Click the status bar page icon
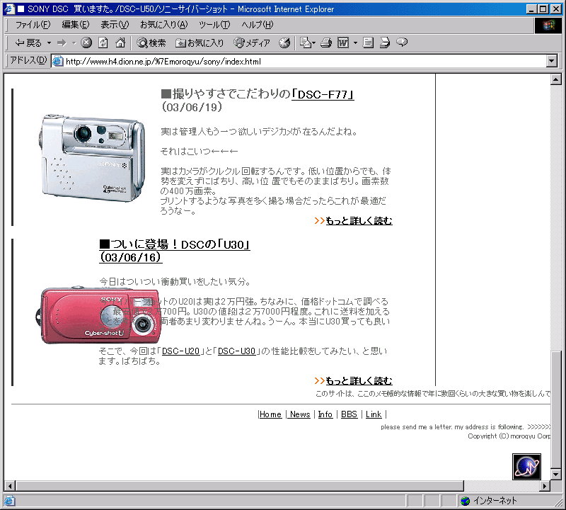This screenshot has width=566, height=510. [9, 501]
